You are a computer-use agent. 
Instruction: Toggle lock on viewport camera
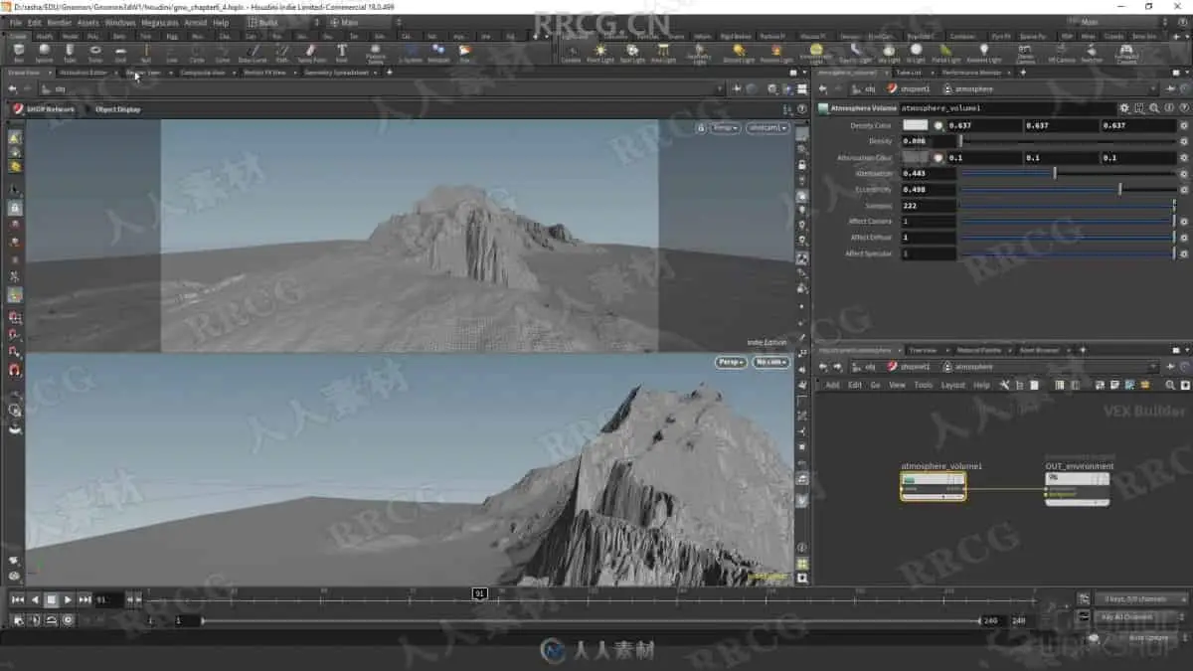click(x=701, y=128)
